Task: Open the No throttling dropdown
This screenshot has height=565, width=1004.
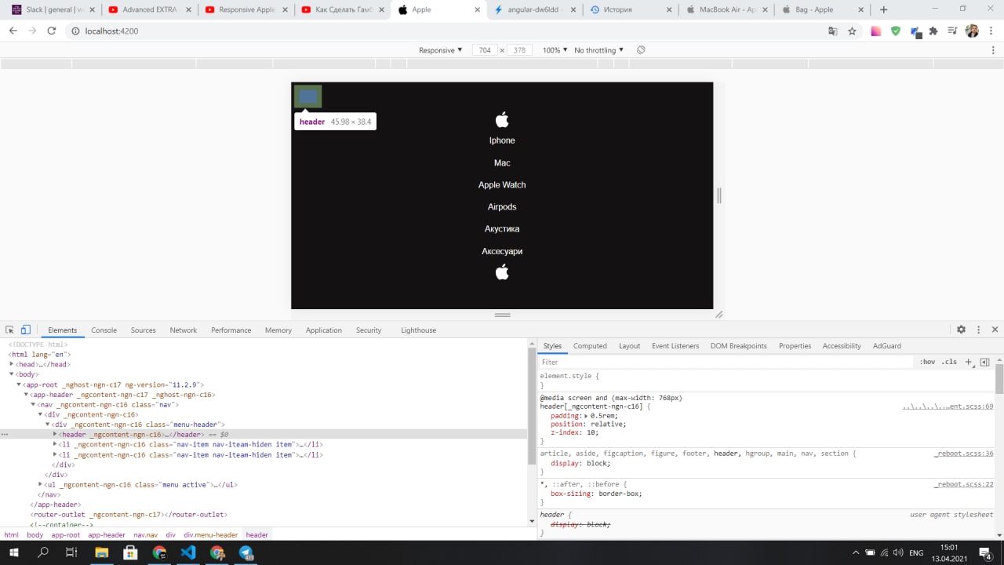Action: click(599, 50)
